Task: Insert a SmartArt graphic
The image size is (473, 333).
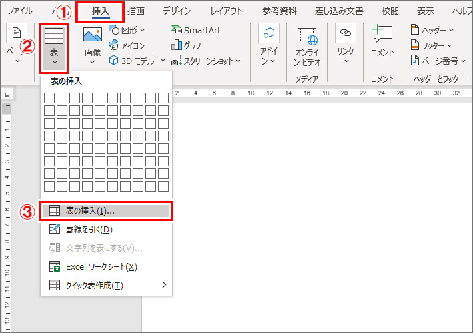Action: coord(197,29)
